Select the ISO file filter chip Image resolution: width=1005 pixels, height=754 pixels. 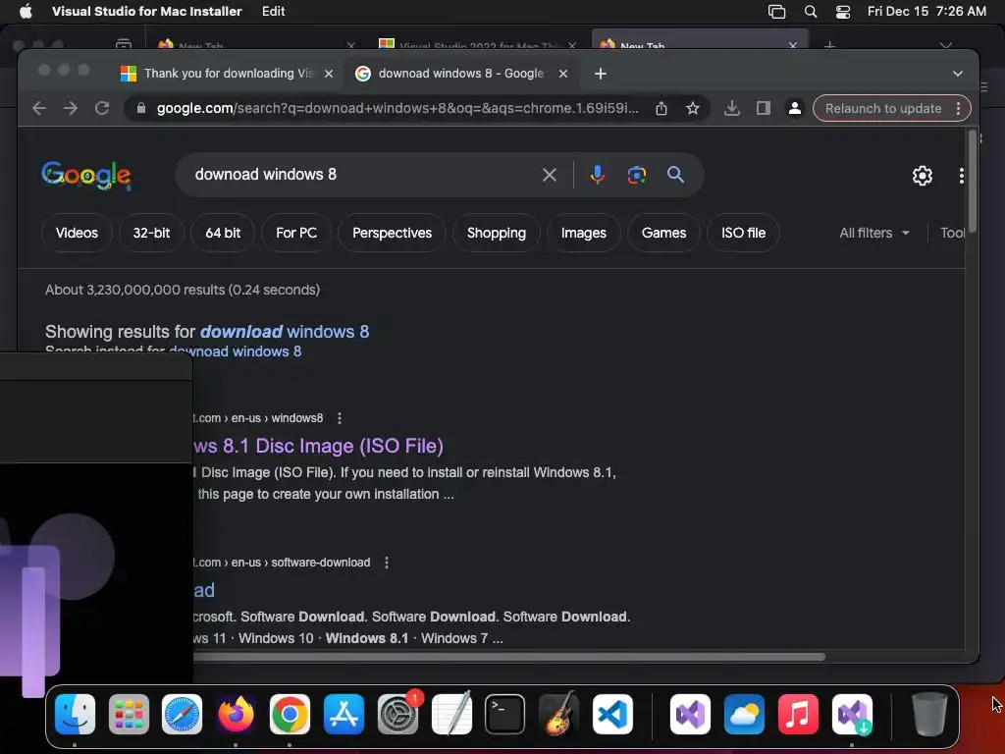click(x=744, y=233)
